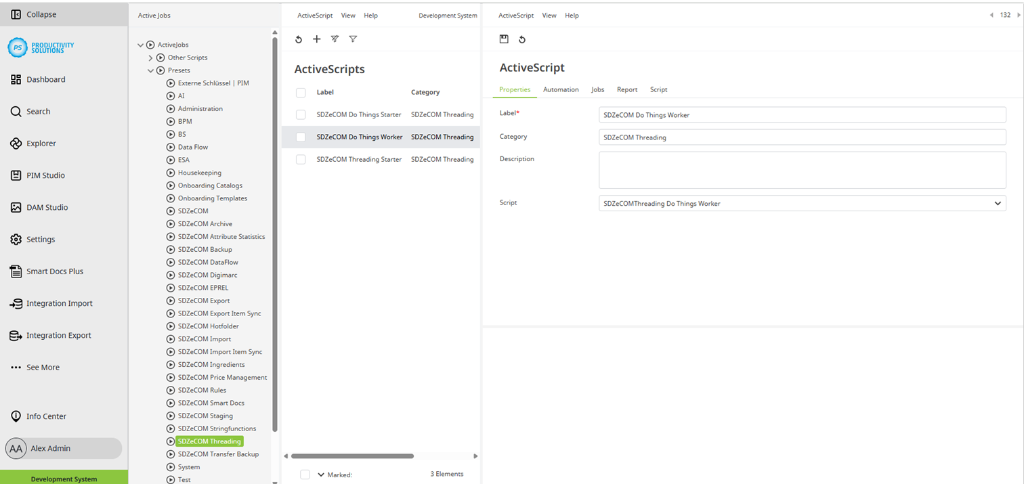
Task: Switch to the Automation tab
Action: [x=560, y=89]
